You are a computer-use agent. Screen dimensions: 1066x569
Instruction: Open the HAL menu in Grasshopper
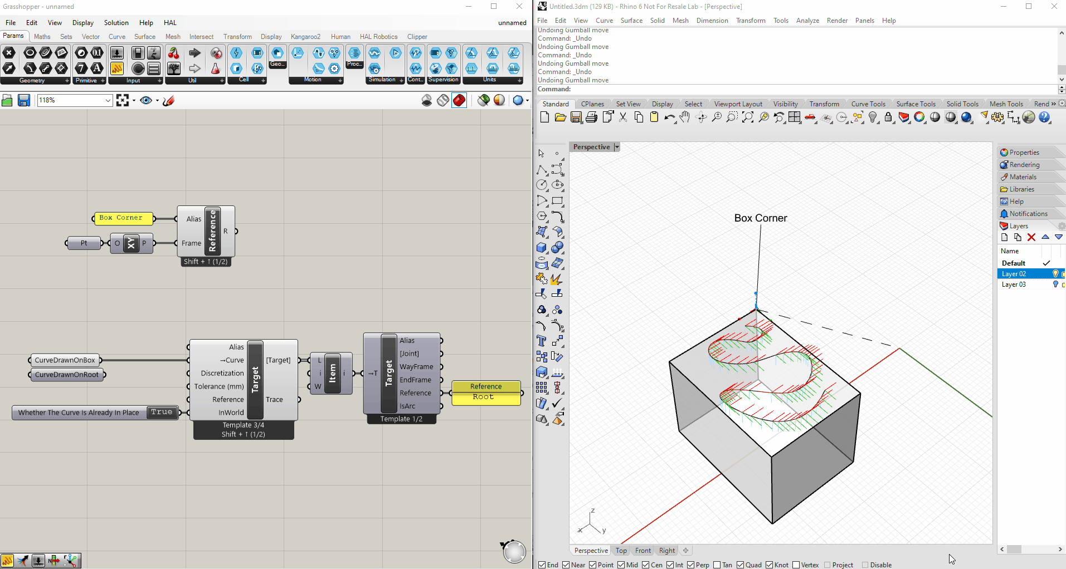click(x=170, y=23)
